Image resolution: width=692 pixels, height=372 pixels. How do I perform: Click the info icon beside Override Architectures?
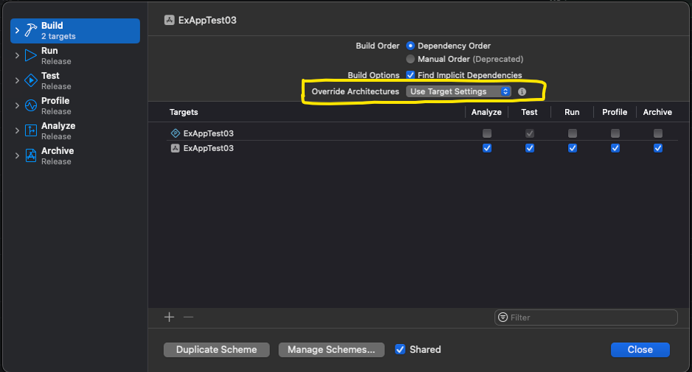pos(522,91)
